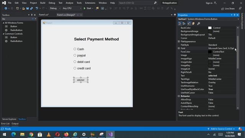
Task: Click the Windows Start button
Action: click(4, 134)
